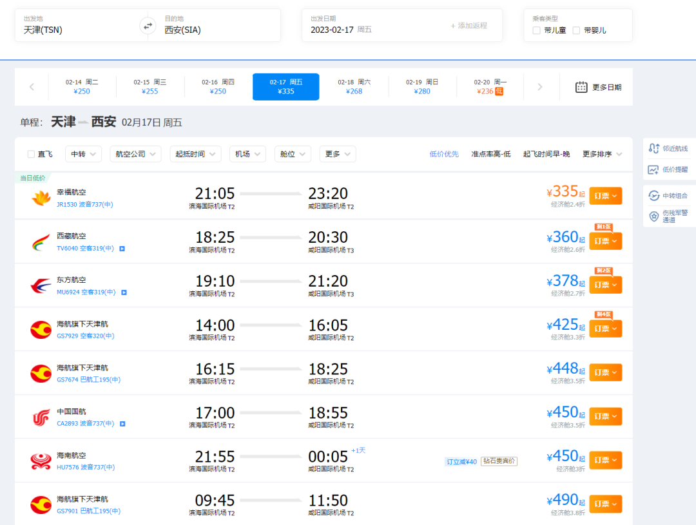Open the more dates calendar icon
The image size is (696, 525).
581,87
